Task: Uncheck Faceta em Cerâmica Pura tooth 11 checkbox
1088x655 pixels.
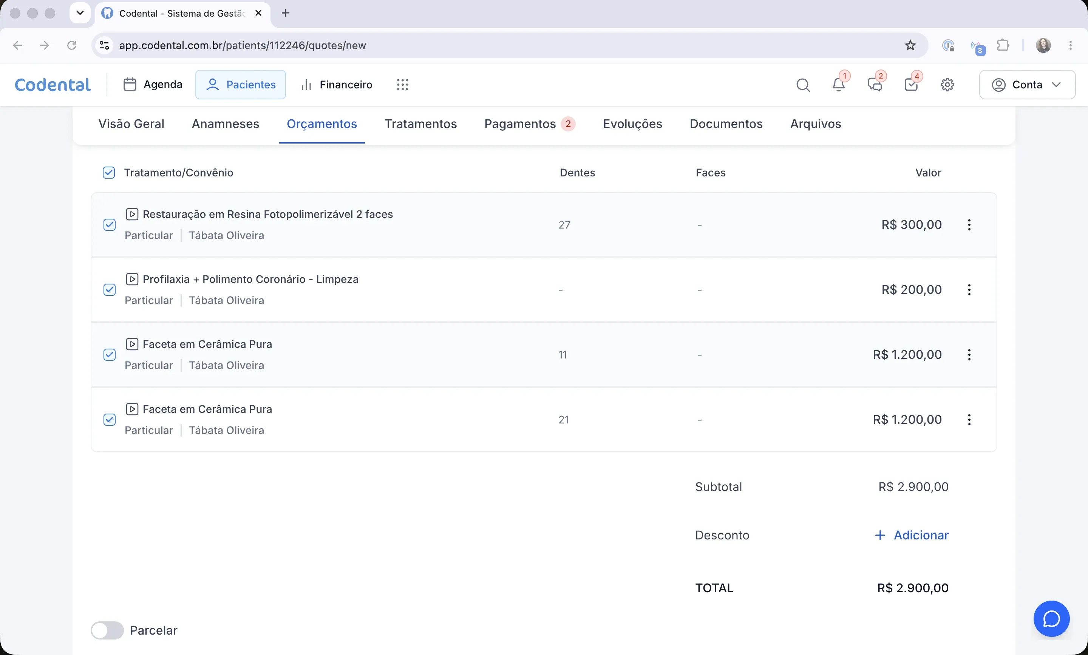Action: [110, 354]
